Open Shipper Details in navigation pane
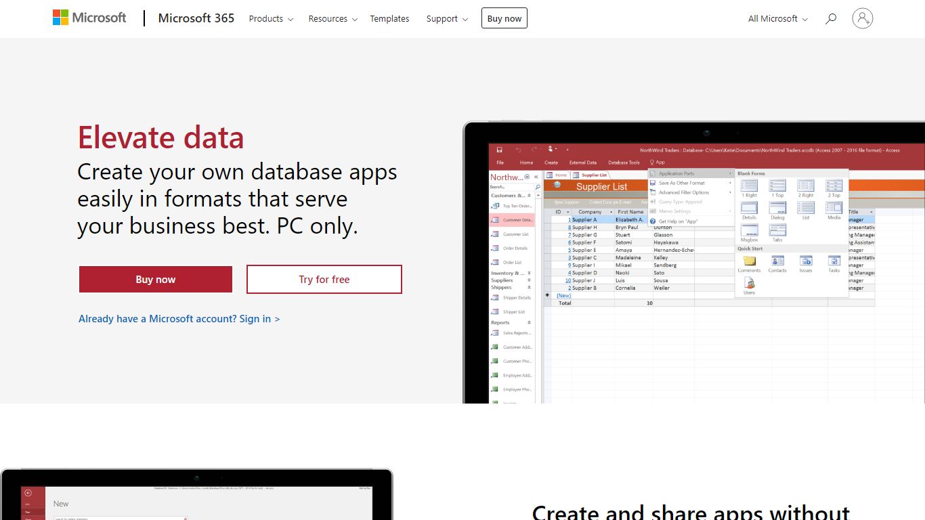Image resolution: width=925 pixels, height=520 pixels. pos(512,298)
